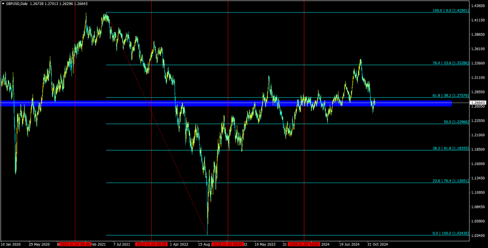Click the current price tag 1.26643
Screen dimensions: 488x248
click(x=478, y=103)
